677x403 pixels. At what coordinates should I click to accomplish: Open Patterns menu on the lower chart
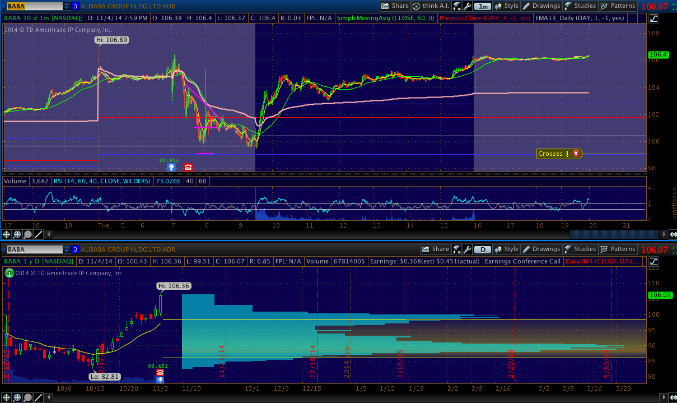618,249
